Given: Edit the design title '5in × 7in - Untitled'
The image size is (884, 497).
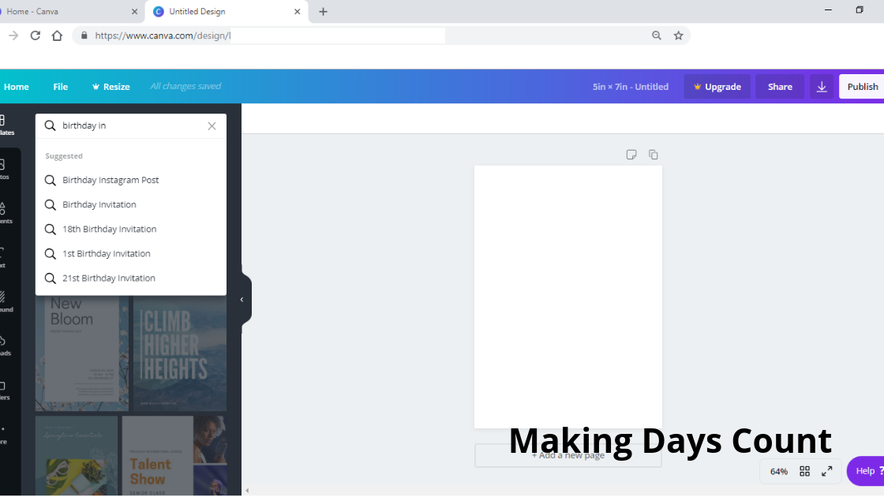Looking at the screenshot, I should point(631,87).
